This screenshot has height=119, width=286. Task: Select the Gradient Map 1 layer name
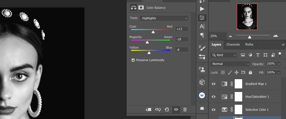point(256,84)
